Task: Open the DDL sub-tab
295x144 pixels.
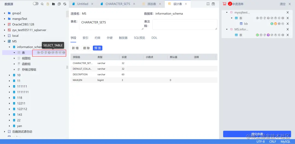Action: tap(154, 38)
